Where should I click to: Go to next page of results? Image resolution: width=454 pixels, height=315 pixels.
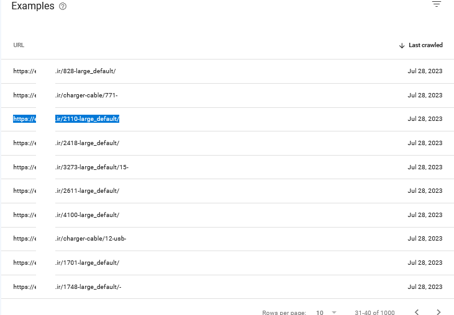(x=438, y=312)
